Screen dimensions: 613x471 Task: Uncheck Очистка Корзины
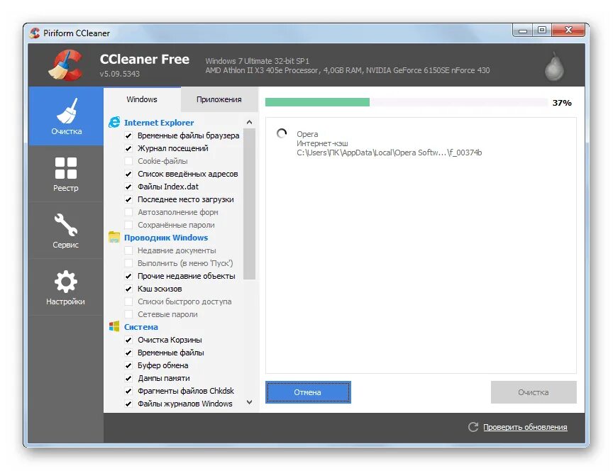click(x=128, y=340)
